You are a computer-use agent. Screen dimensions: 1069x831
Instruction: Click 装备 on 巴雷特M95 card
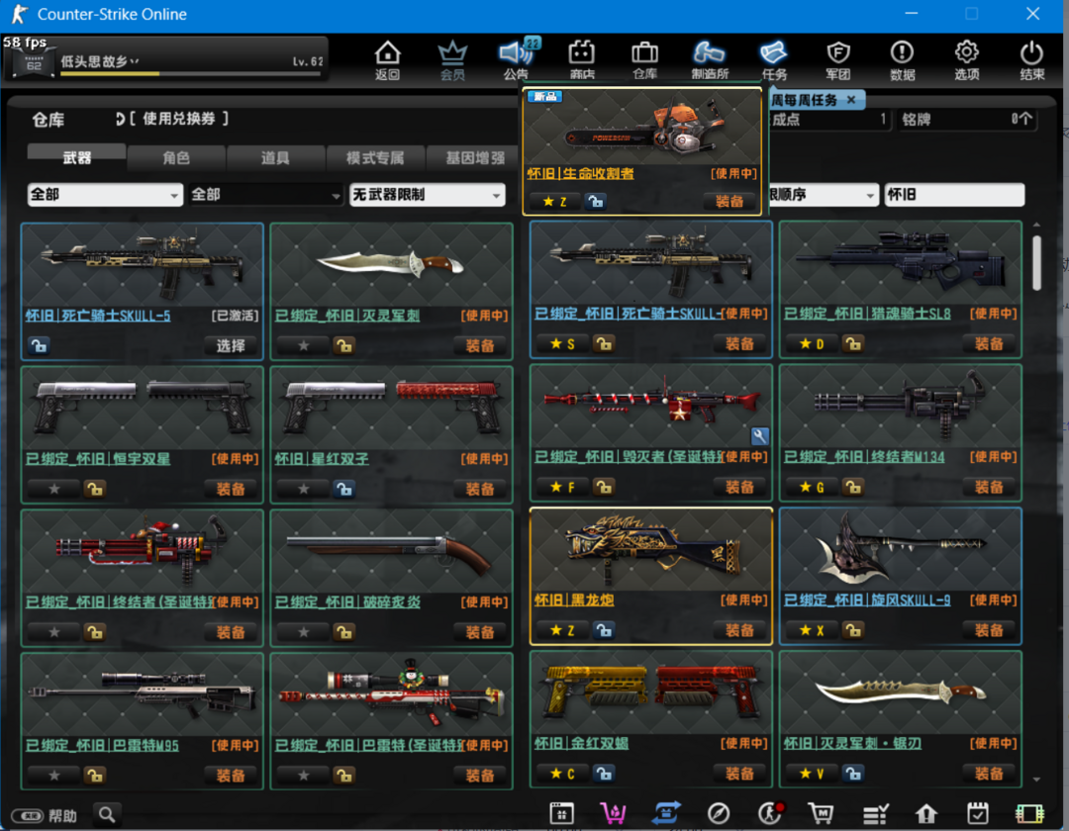230,776
